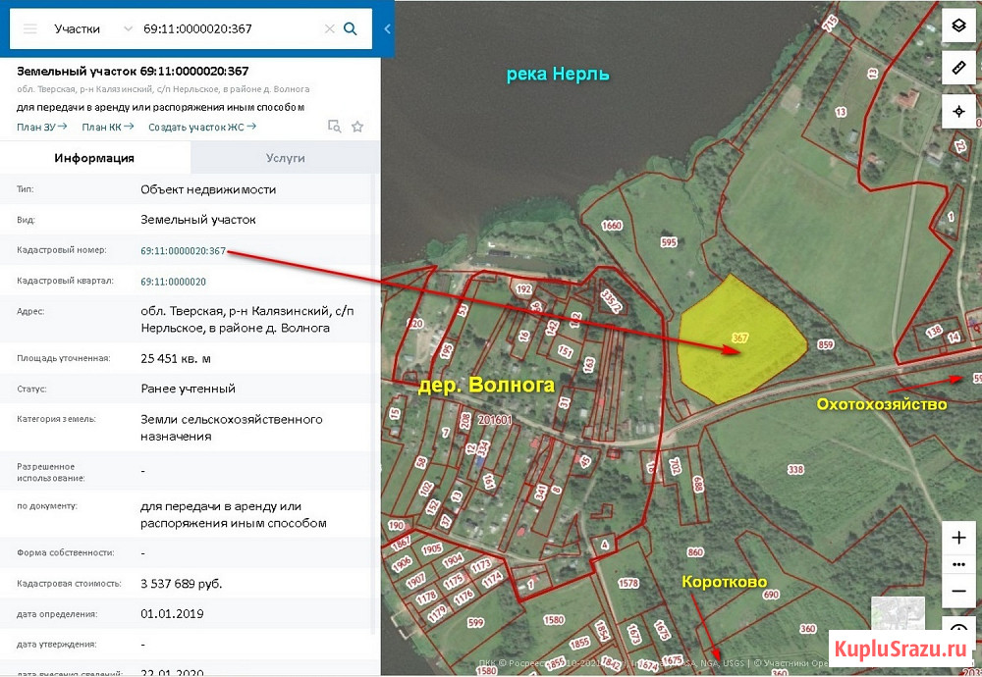Add parcel to favorites with star icon
982x677 pixels.
(x=357, y=127)
